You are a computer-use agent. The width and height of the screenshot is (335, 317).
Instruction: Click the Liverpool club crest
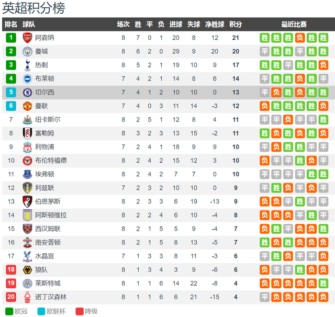(x=27, y=147)
